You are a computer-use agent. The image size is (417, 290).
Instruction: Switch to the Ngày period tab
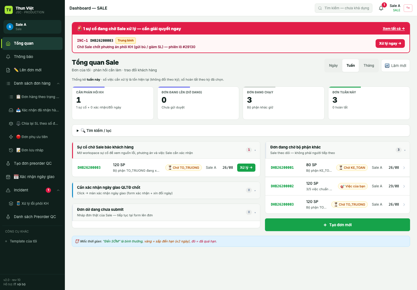pos(333,66)
